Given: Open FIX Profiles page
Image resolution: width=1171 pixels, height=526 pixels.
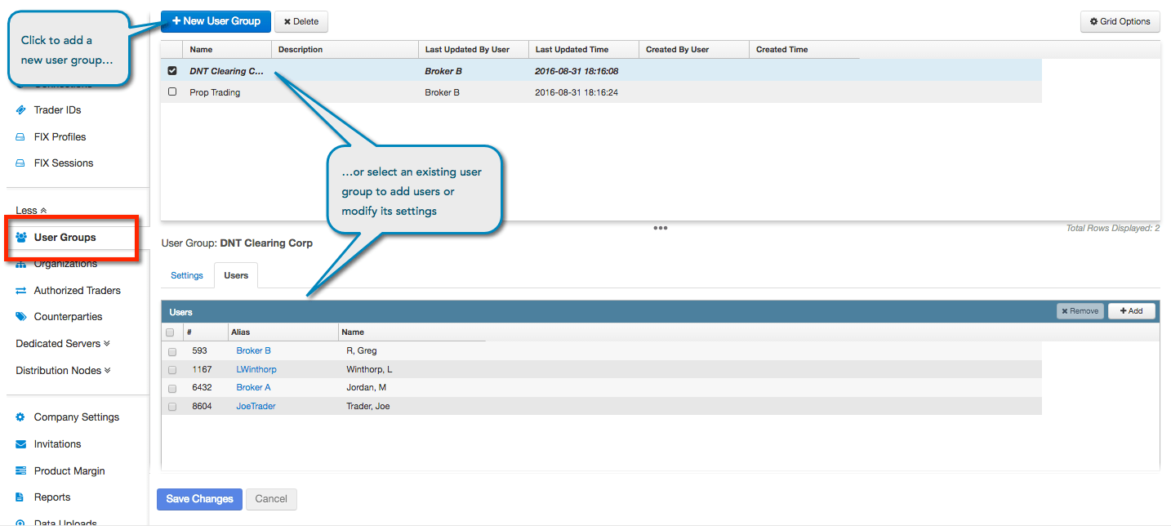Looking at the screenshot, I should click(60, 137).
